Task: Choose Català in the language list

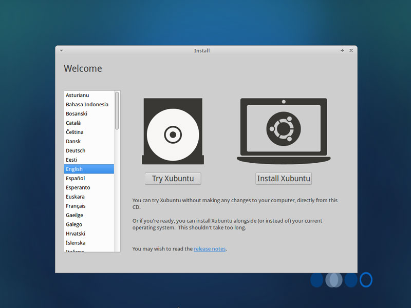Action: coord(73,123)
